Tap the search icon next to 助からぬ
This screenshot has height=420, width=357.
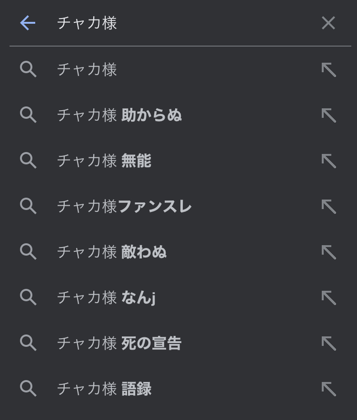[28, 115]
